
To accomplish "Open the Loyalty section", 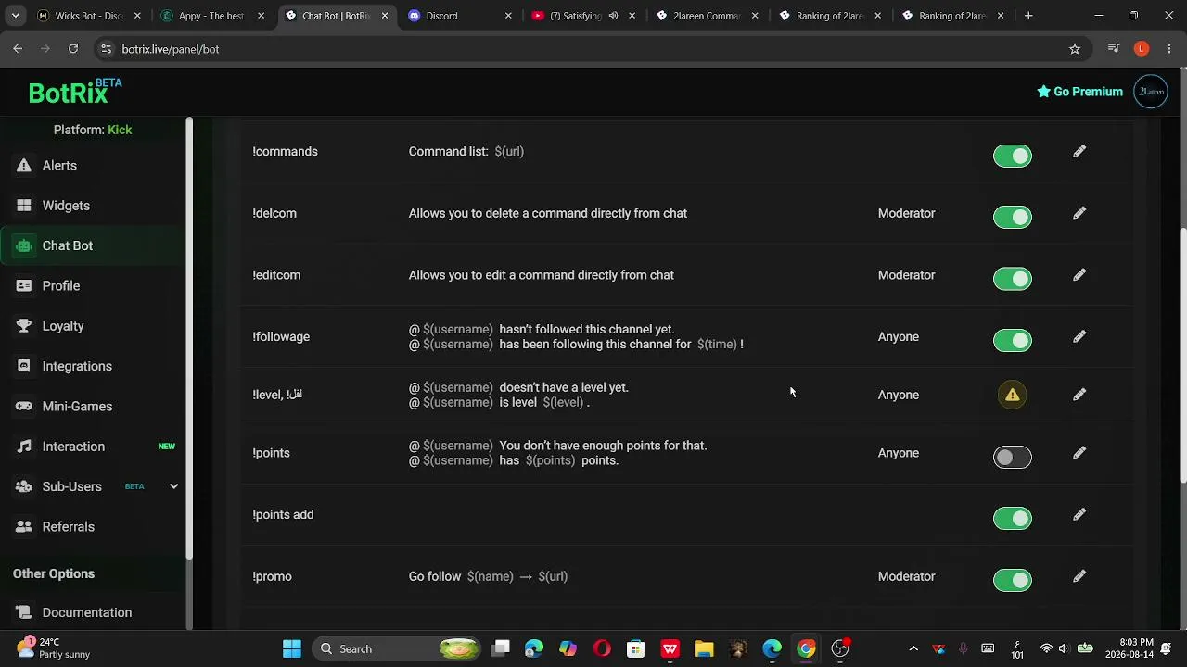I will click(x=93, y=326).
